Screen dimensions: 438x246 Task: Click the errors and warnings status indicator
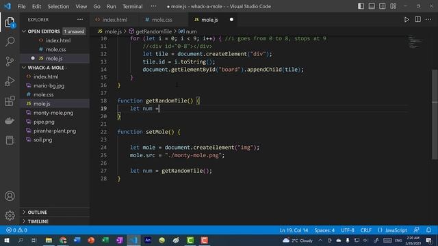click(x=16, y=230)
